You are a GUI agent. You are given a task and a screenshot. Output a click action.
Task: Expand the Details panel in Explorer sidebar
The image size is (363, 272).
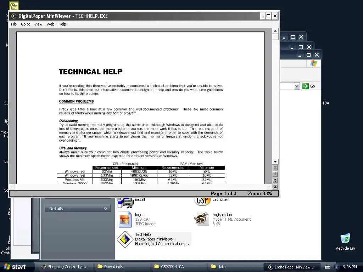pos(78,209)
